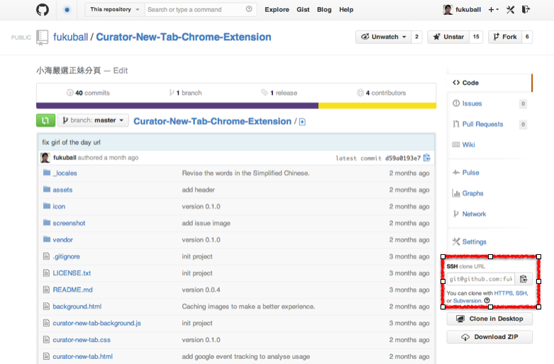
Task: Click the purple language bar segment
Action: pos(177,106)
